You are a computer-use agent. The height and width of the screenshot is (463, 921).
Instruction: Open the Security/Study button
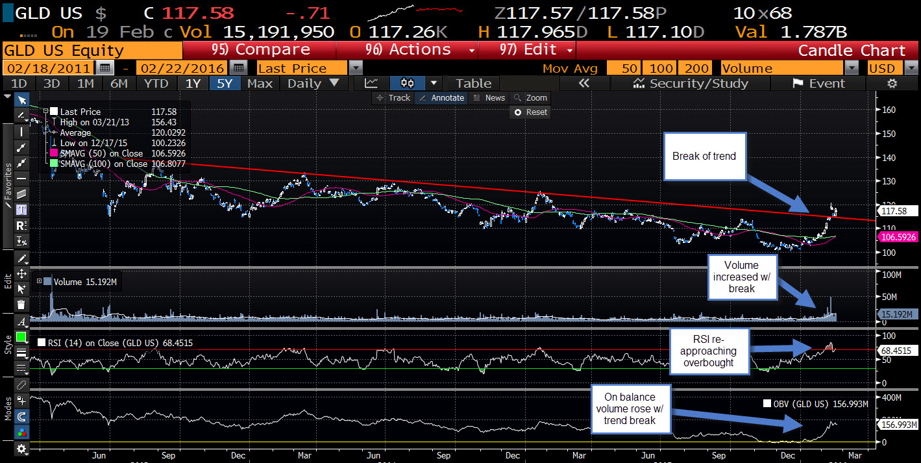pyautogui.click(x=690, y=83)
